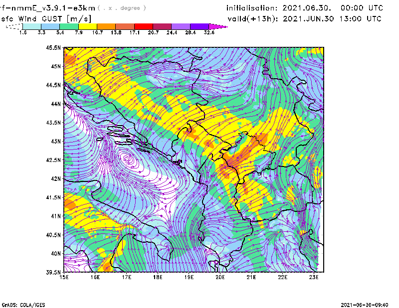This screenshot has height=308, width=399.
Task: Click the 22E longitude label
Action: point(283,277)
